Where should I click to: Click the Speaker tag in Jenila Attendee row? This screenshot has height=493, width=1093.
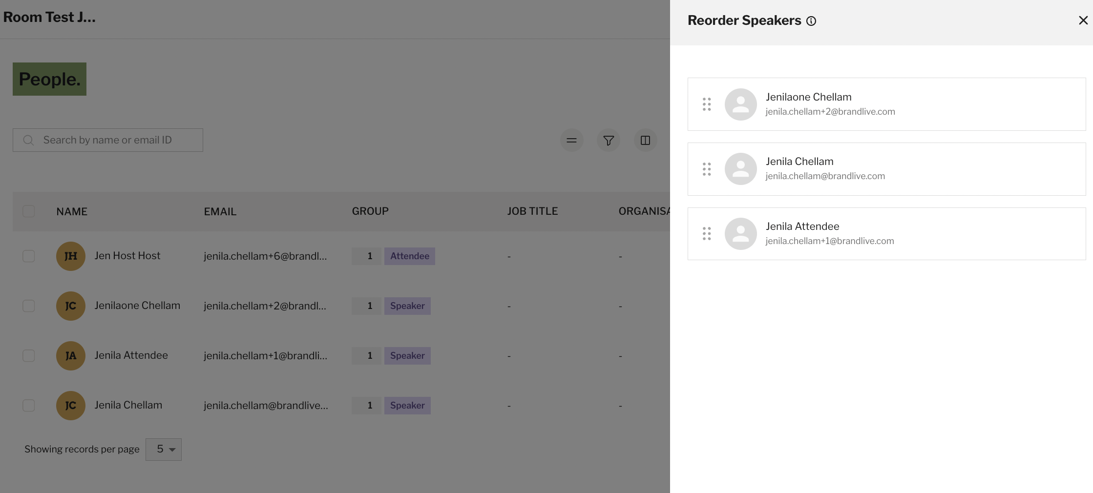tap(407, 356)
